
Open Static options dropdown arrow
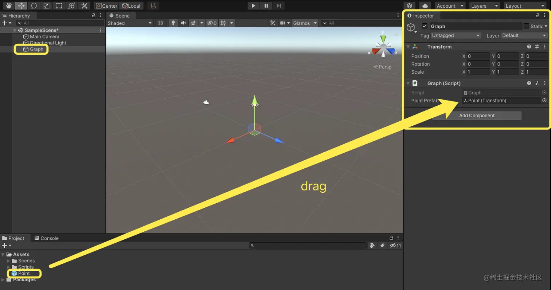pyautogui.click(x=546, y=26)
